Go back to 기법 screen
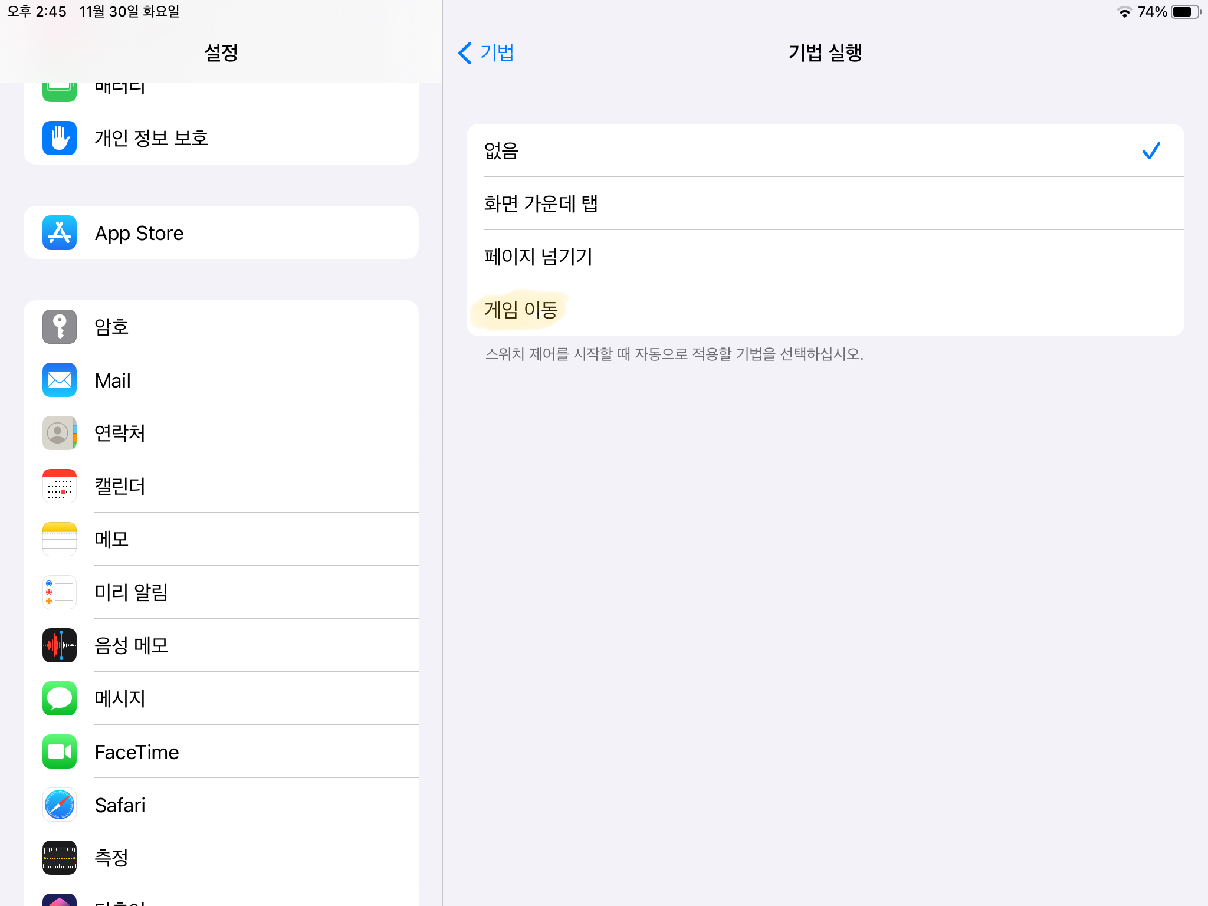This screenshot has height=906, width=1208. [x=486, y=53]
